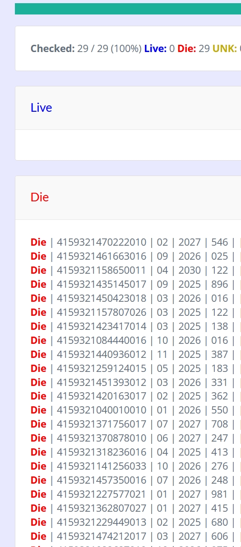Click the yellow "UNK:" counter label

tap(225, 48)
